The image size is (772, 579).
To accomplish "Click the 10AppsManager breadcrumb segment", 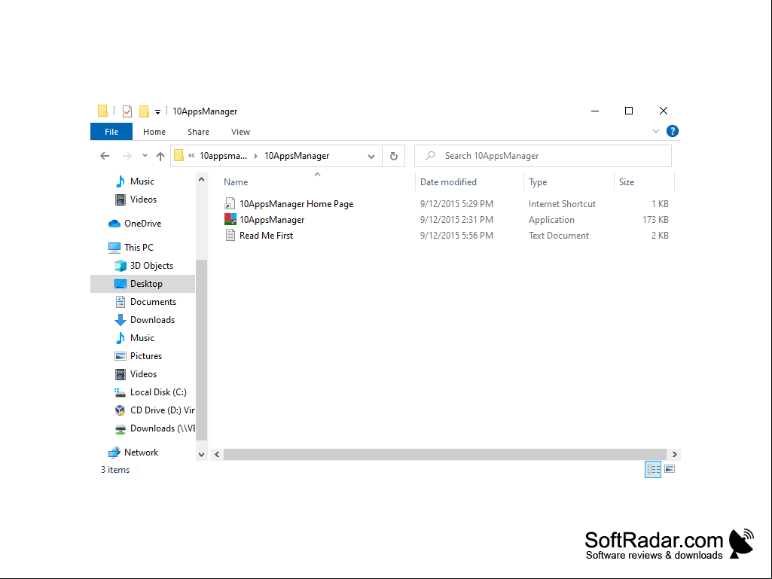I will [297, 156].
